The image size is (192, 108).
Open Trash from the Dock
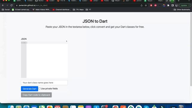(181, 106)
